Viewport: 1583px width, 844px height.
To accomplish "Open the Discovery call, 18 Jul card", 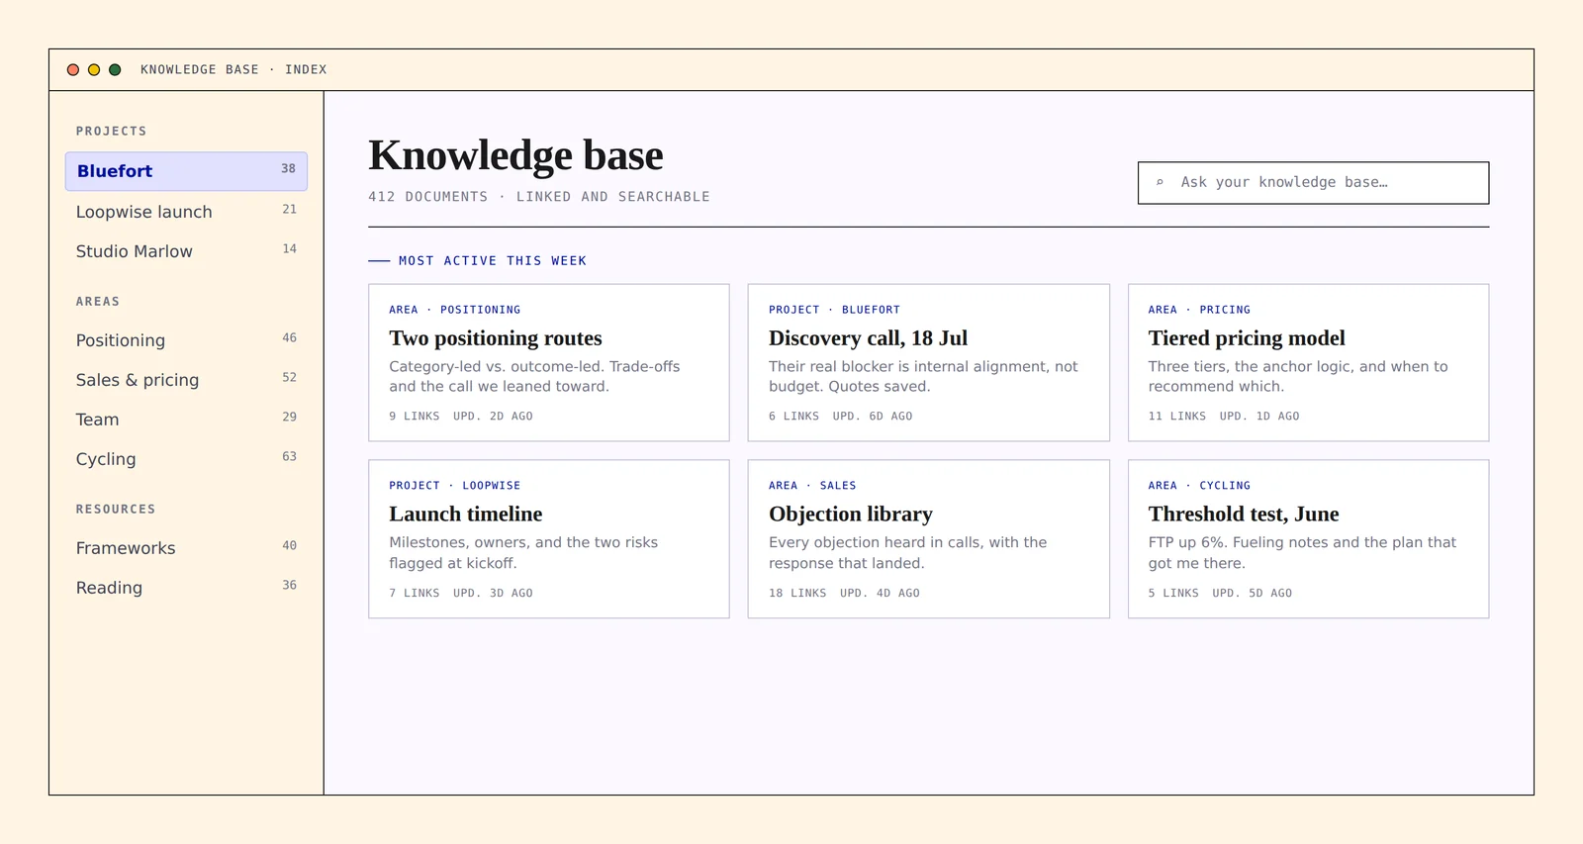I will click(x=928, y=362).
